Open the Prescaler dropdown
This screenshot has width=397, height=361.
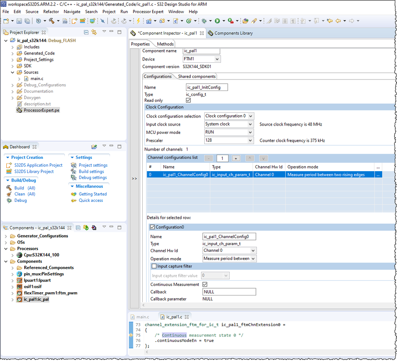250,141
